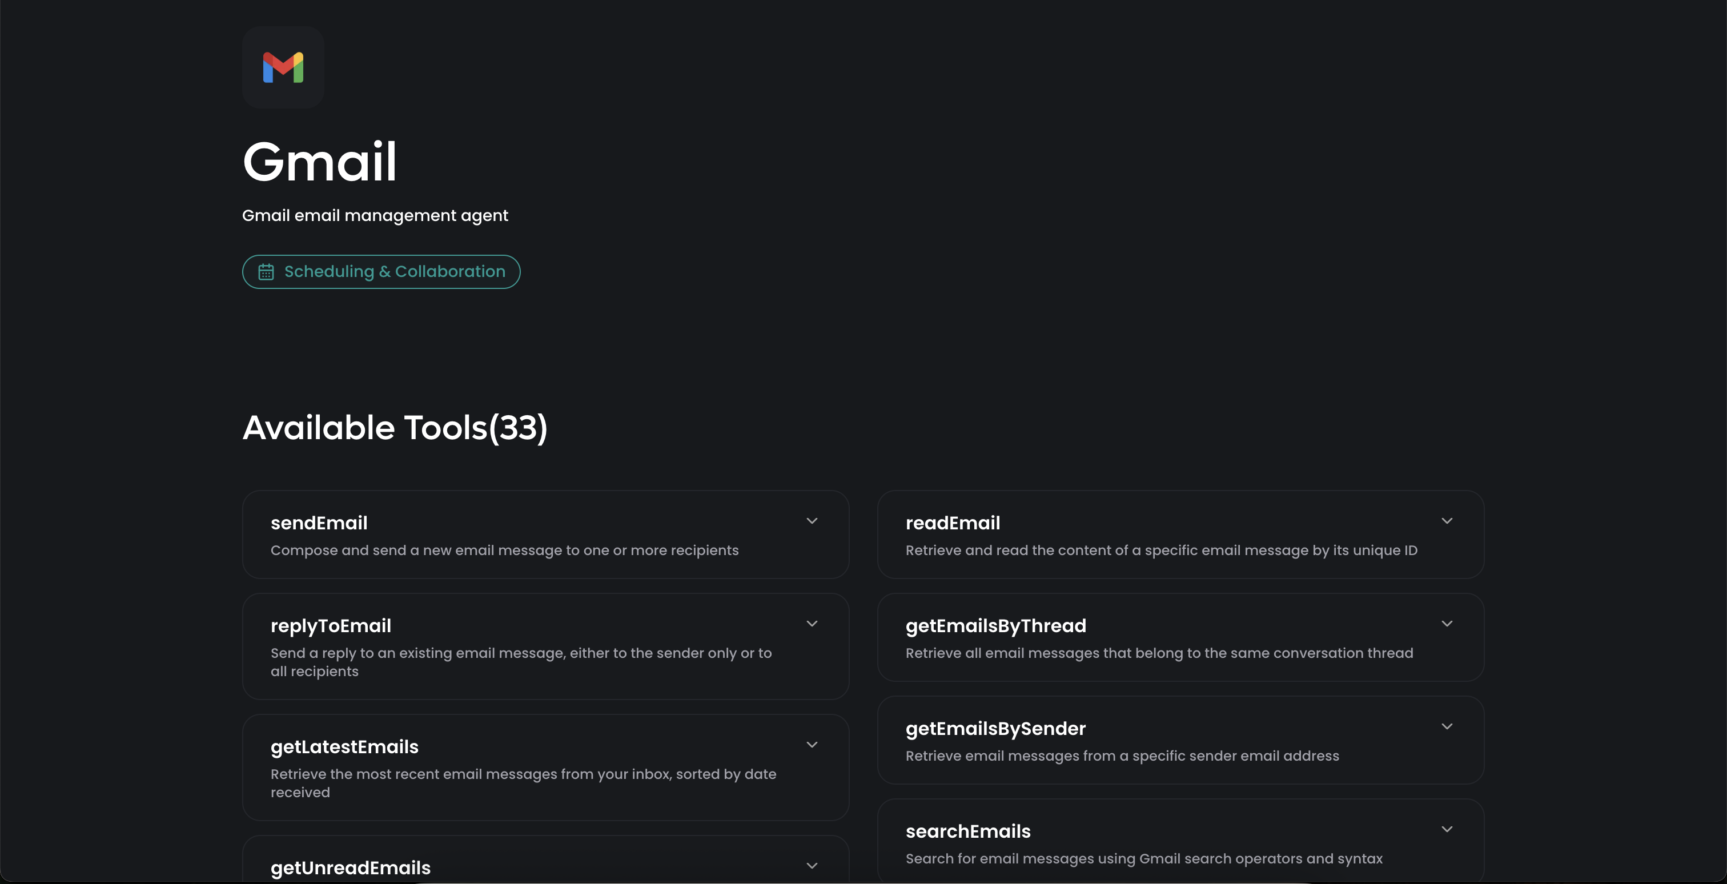The image size is (1727, 884).
Task: Open the searchEmails tool title
Action: [967, 831]
